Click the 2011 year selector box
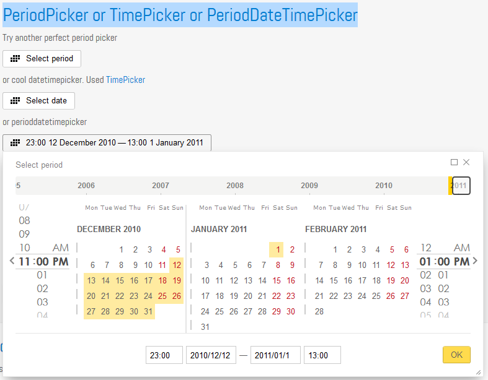The height and width of the screenshot is (380, 488). click(x=461, y=186)
